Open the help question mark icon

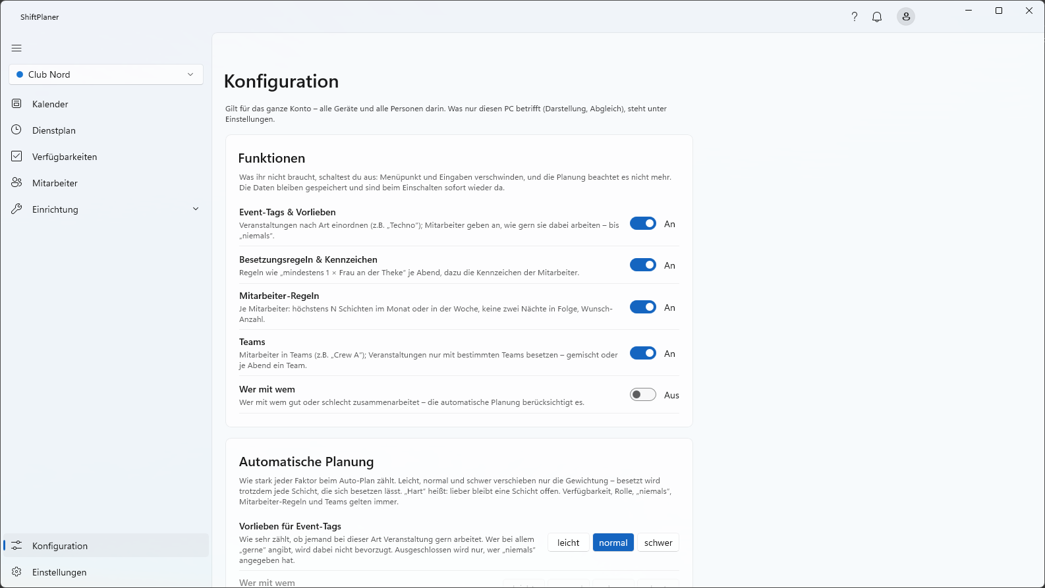pos(855,17)
